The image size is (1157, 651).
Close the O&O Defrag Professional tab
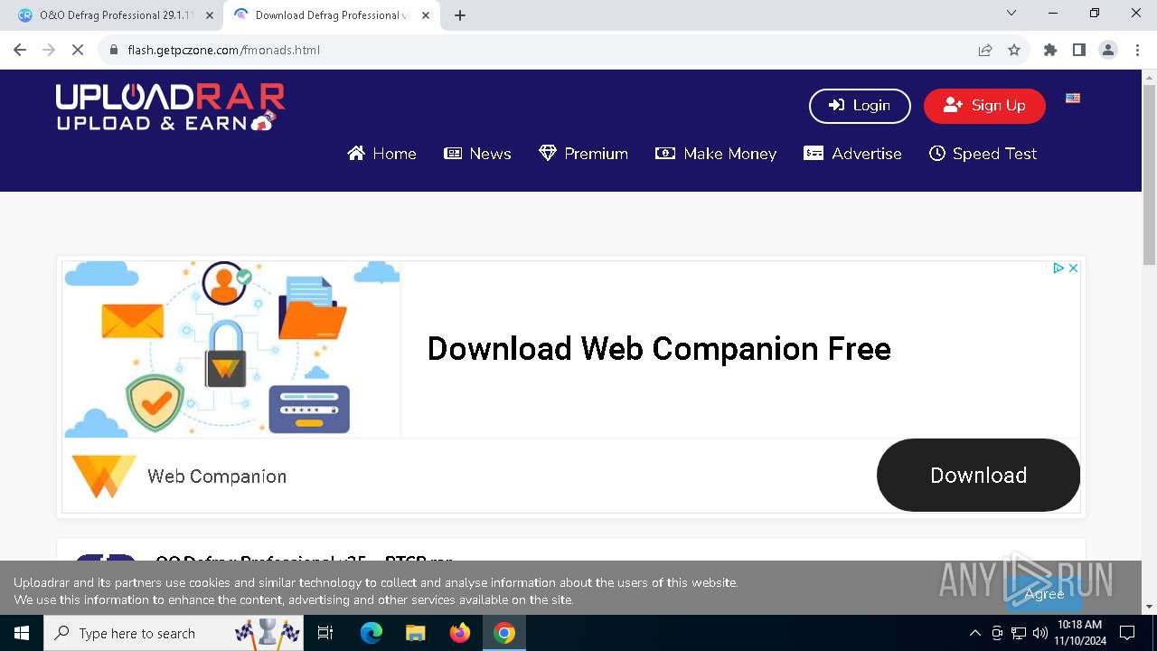[x=210, y=15]
